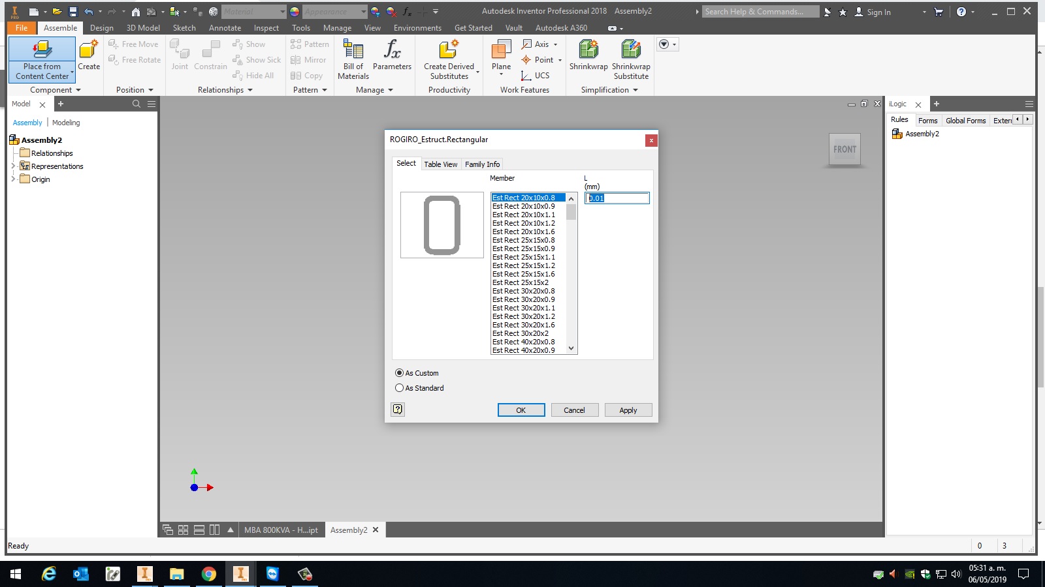Image resolution: width=1045 pixels, height=587 pixels.
Task: Open the Bill of Materials tool
Action: 352,59
